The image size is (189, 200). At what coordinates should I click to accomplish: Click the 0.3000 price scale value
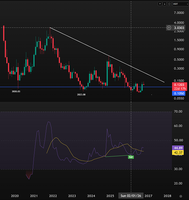(x=179, y=68)
